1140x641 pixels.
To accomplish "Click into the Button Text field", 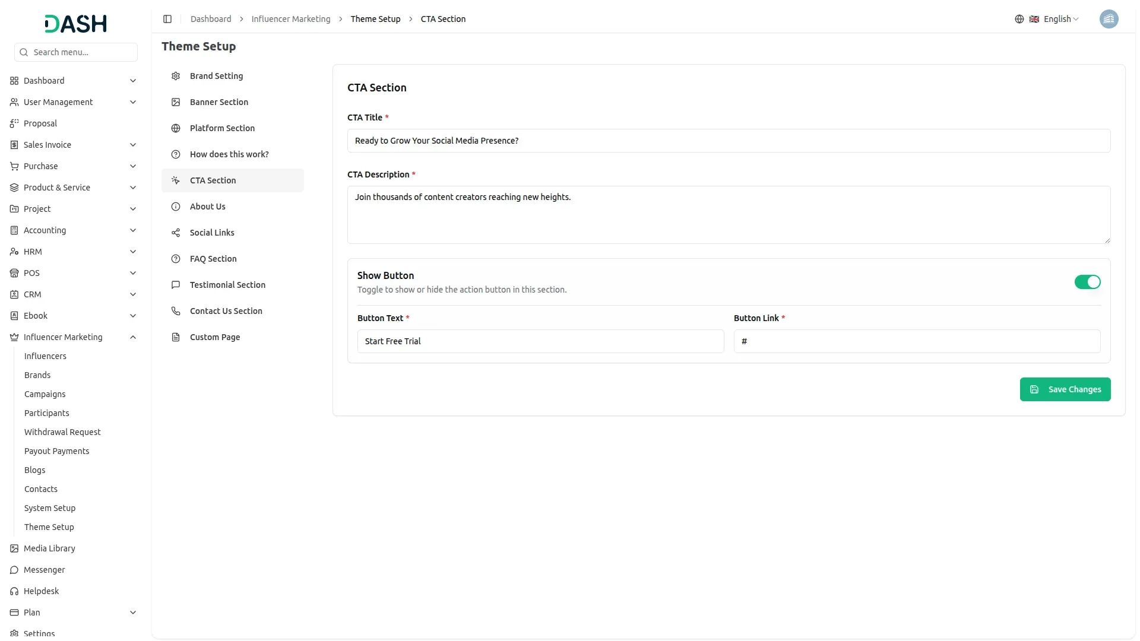I will [540, 341].
